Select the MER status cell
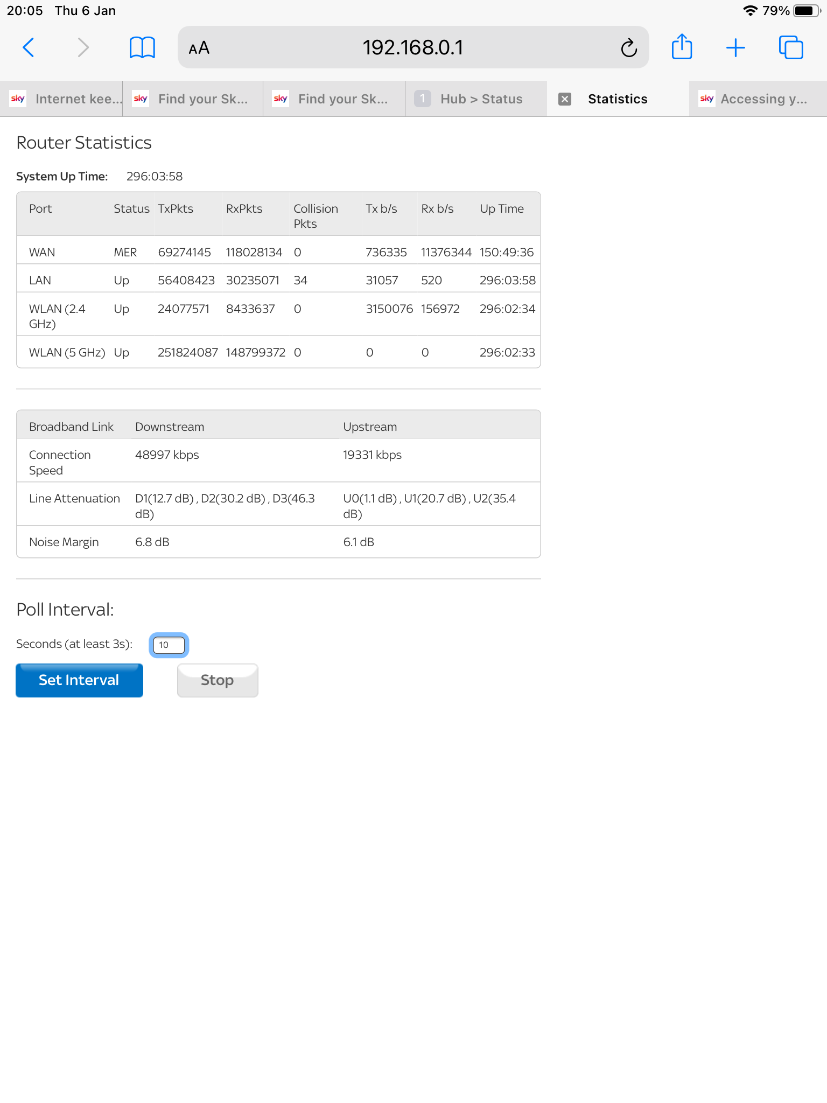 [125, 253]
